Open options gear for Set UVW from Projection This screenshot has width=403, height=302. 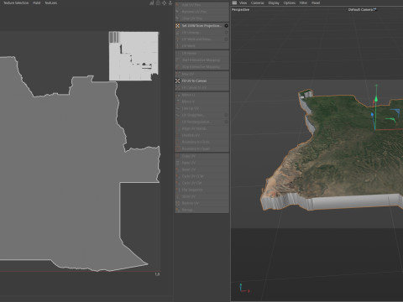coord(226,26)
